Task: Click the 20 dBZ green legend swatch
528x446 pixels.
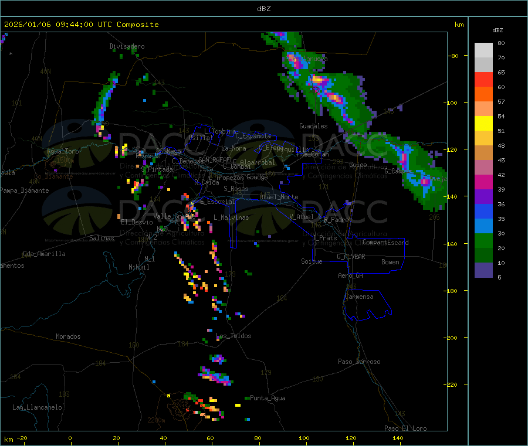Action: [x=483, y=256]
